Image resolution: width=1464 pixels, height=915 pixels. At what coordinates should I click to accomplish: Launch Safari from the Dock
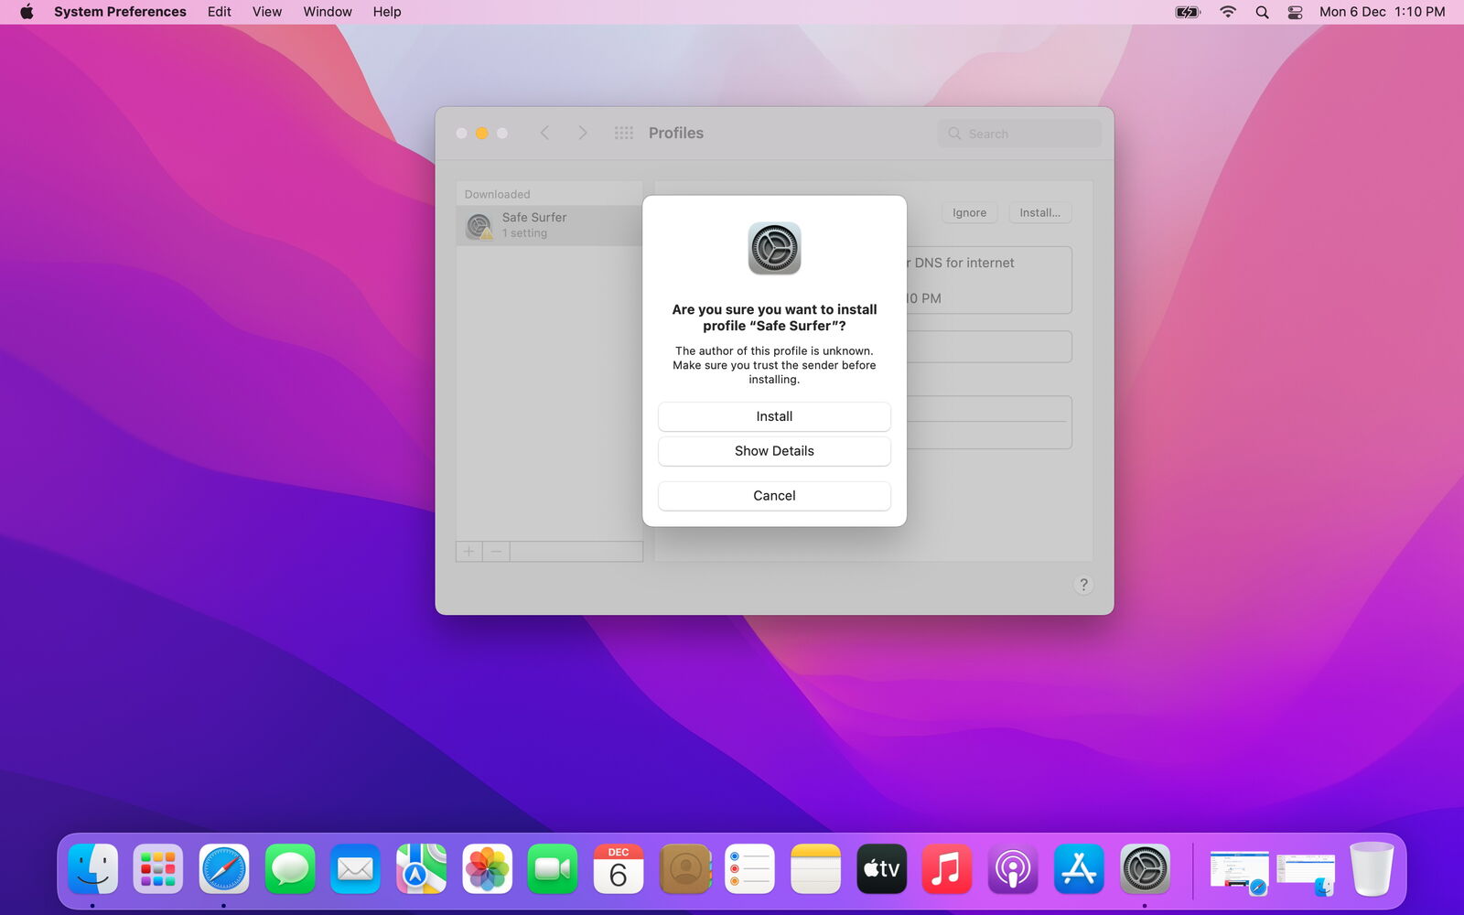tap(224, 869)
